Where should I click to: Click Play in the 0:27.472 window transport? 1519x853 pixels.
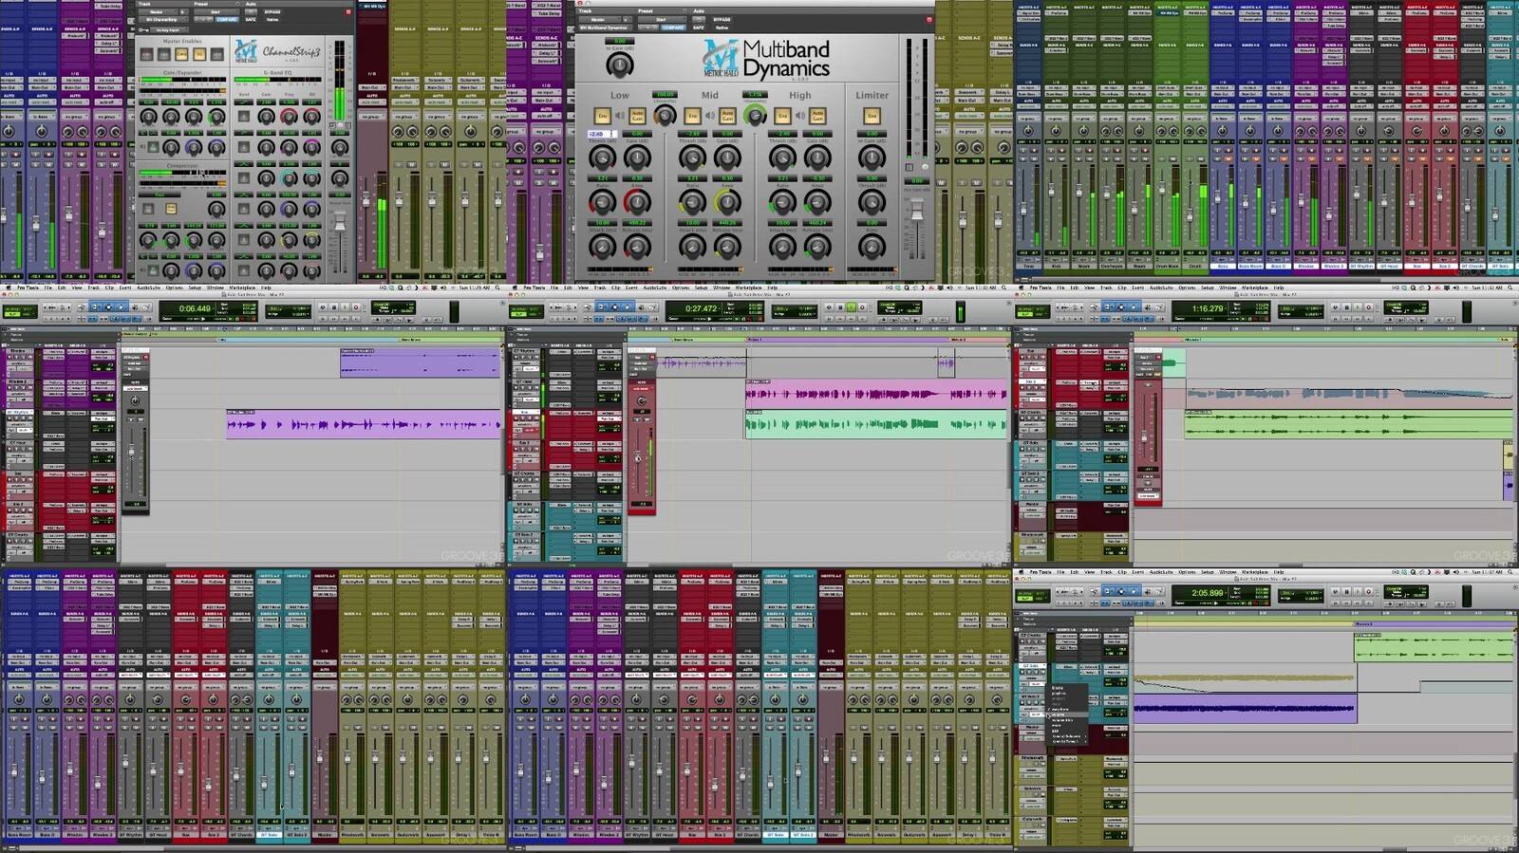[852, 307]
